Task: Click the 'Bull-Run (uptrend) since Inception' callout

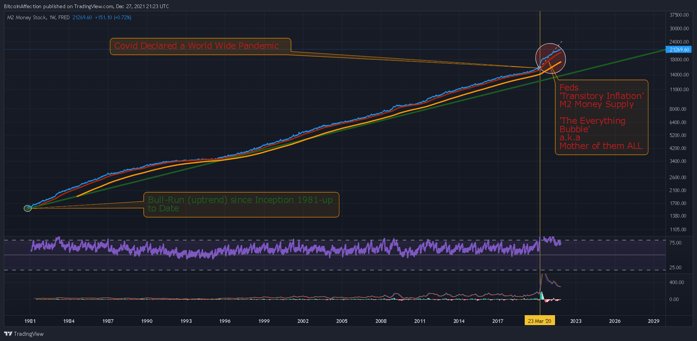Action: tap(241, 205)
